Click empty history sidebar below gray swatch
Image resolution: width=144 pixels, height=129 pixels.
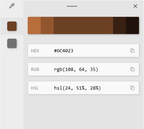click(12, 89)
